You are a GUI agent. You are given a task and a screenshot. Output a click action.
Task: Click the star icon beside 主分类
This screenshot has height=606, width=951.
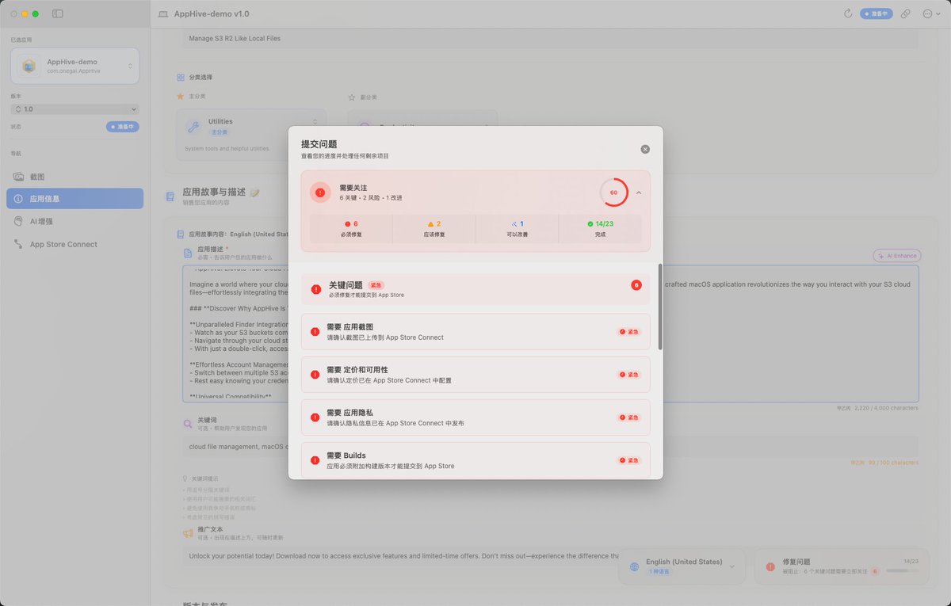[x=181, y=97]
